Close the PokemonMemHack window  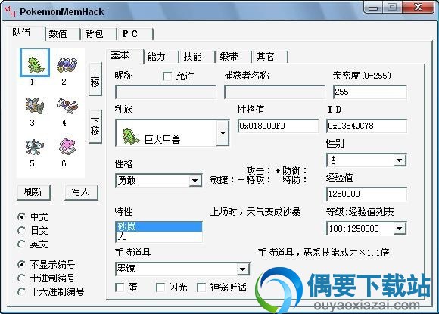point(419,8)
